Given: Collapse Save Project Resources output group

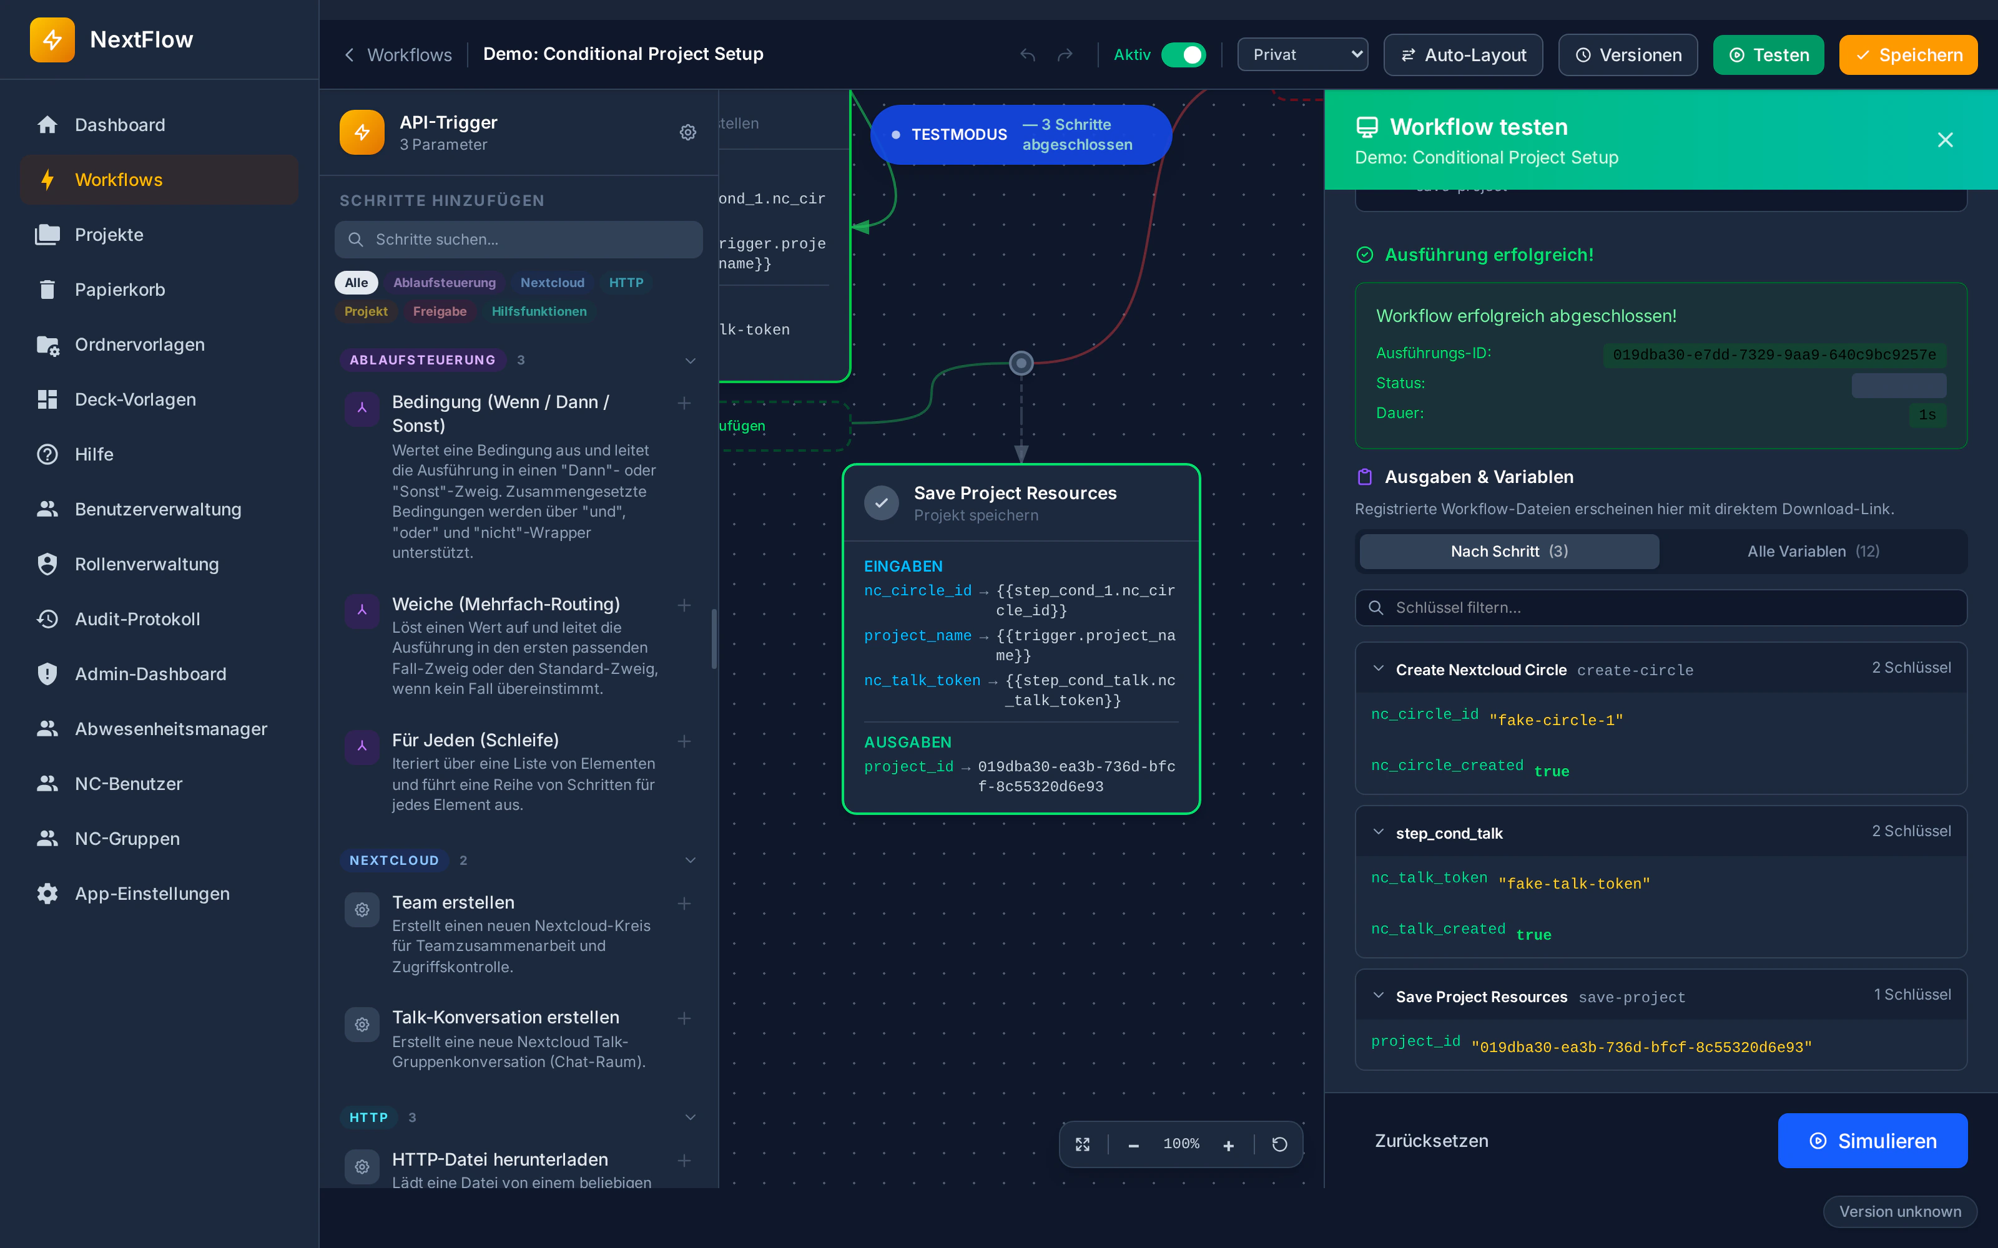Looking at the screenshot, I should point(1378,995).
